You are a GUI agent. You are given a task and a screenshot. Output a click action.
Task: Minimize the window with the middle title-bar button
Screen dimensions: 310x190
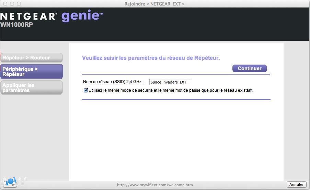[x=12, y=4]
